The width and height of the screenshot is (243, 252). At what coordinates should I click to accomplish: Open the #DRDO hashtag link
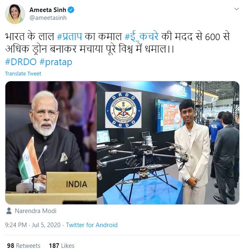21,62
